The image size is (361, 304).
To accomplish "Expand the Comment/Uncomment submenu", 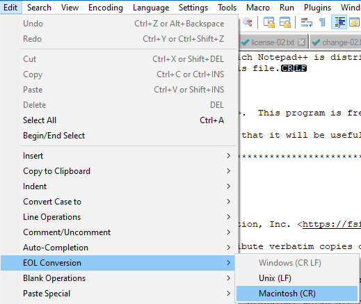I will 120,232.
